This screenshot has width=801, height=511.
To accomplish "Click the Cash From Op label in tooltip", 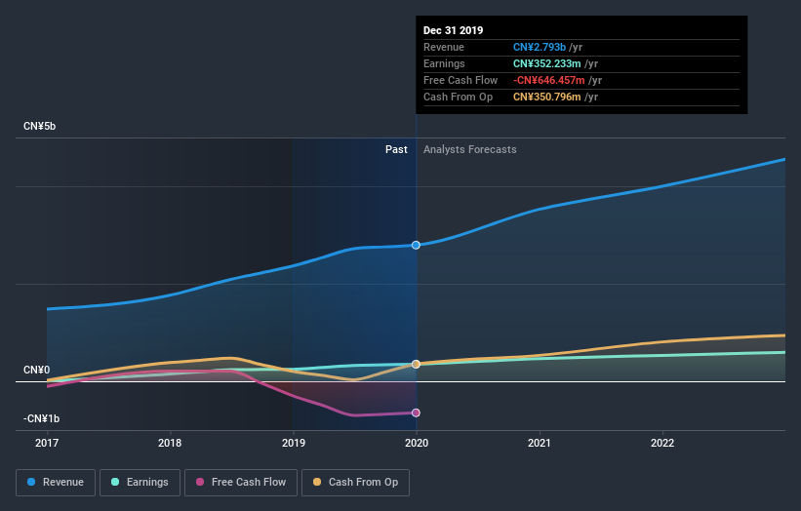I will point(458,97).
